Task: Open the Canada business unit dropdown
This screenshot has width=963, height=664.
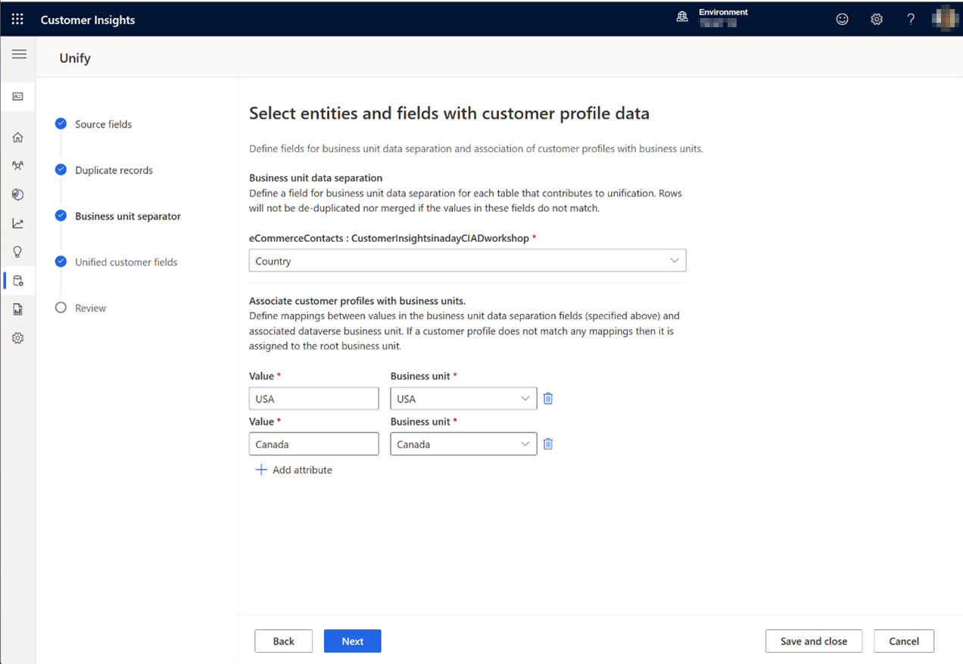Action: tap(463, 444)
